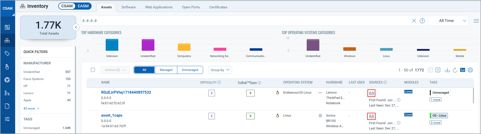Select the All filter button
This screenshot has width=481, height=134.
[x=144, y=70]
